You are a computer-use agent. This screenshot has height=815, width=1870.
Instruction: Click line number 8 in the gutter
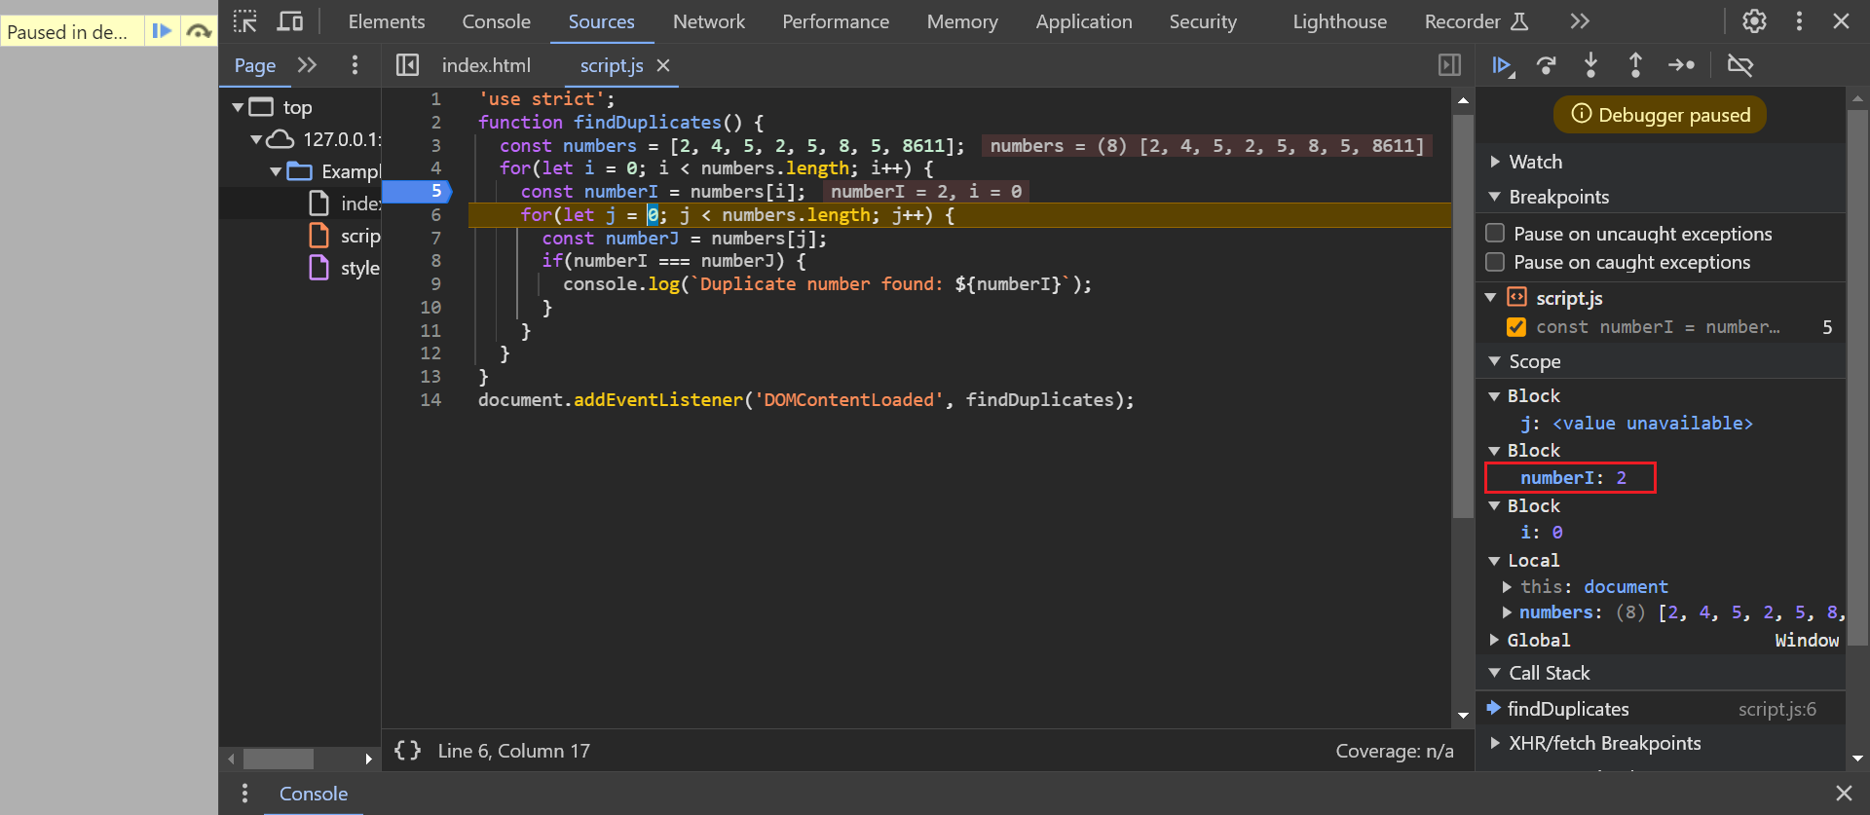pos(435,261)
